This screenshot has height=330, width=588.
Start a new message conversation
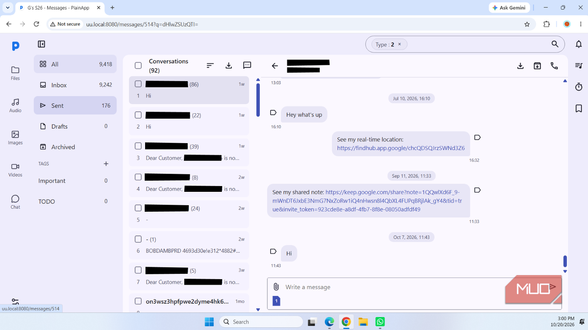[x=247, y=65]
